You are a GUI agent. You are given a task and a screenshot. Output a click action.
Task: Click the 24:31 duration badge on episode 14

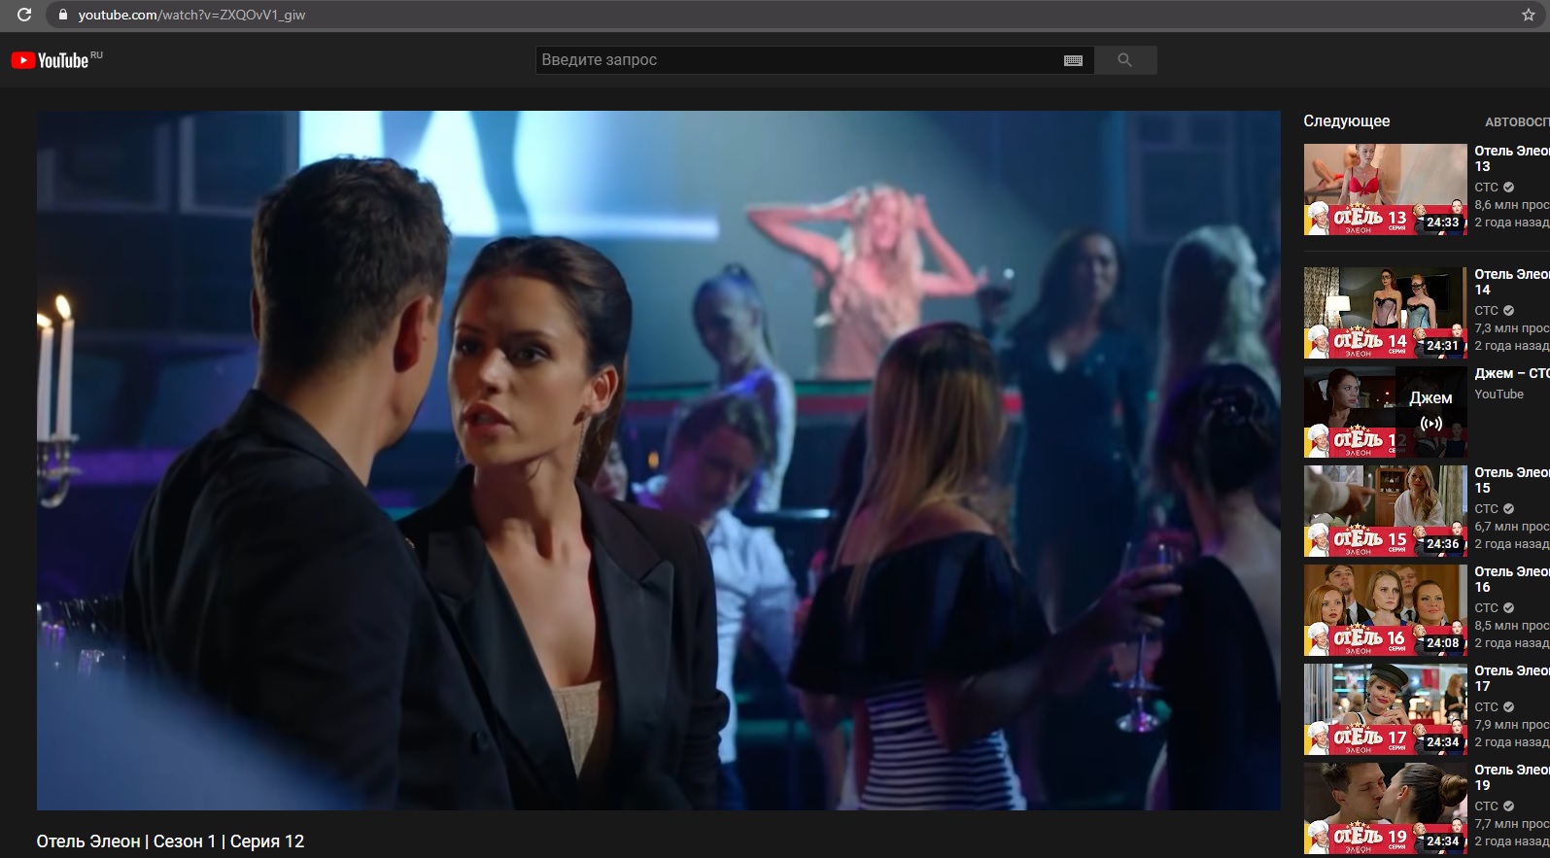click(1442, 346)
